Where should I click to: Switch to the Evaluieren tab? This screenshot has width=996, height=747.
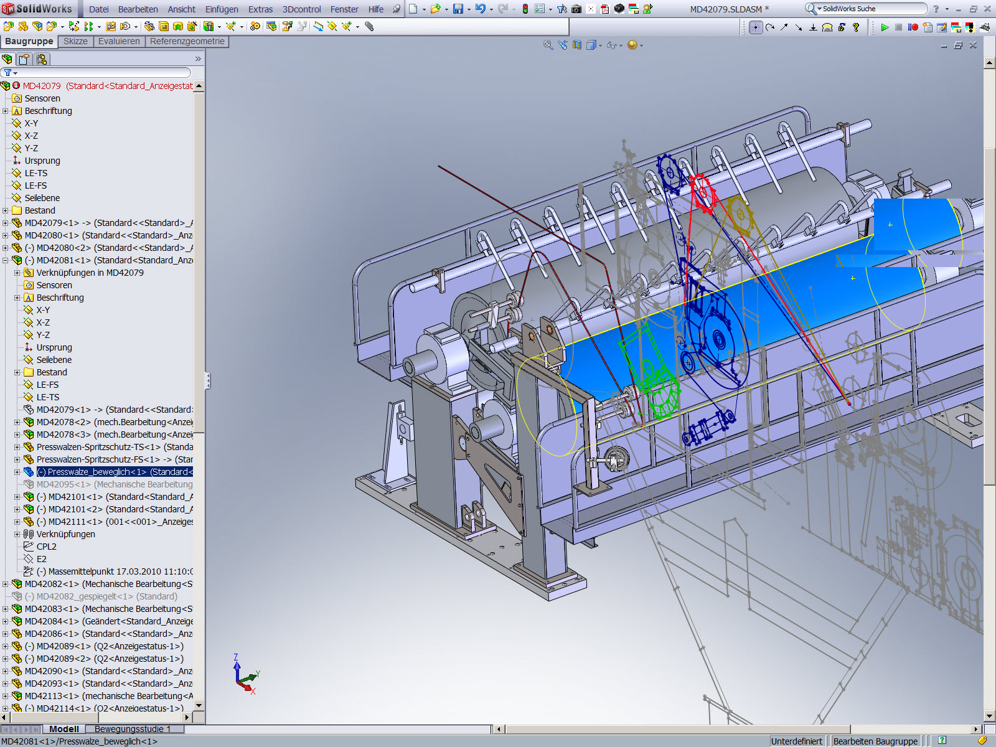pos(118,41)
